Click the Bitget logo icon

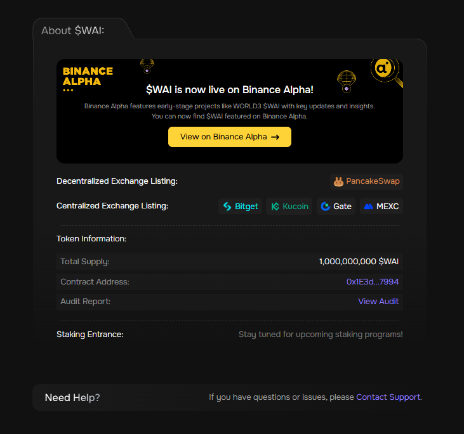227,207
